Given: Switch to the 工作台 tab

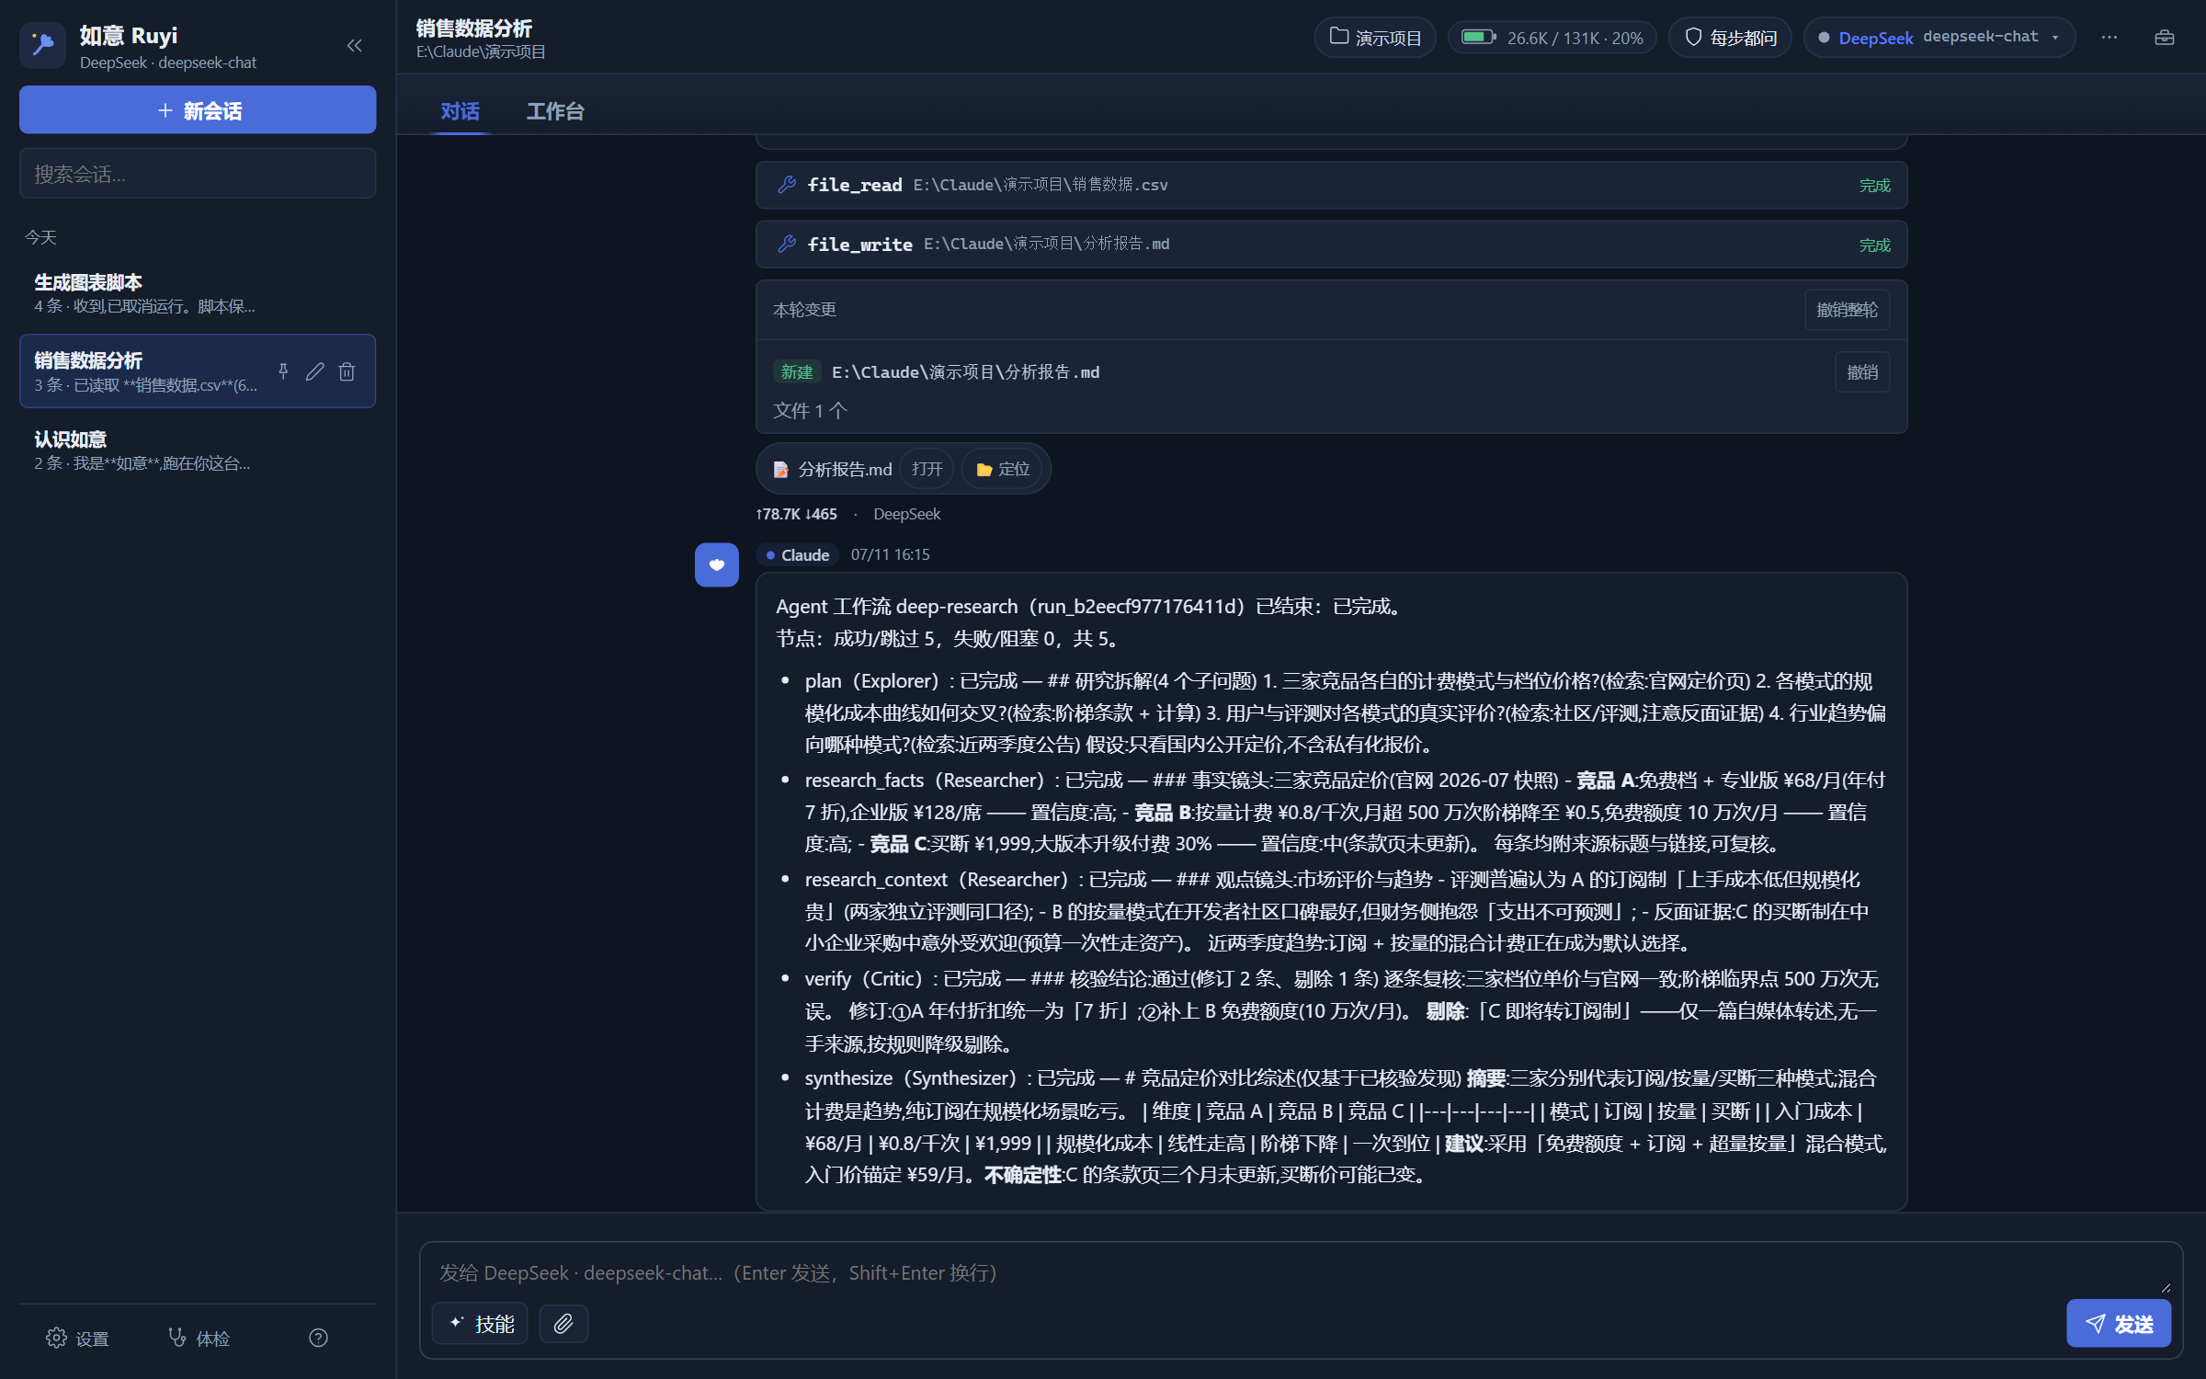Looking at the screenshot, I should click(x=555, y=111).
